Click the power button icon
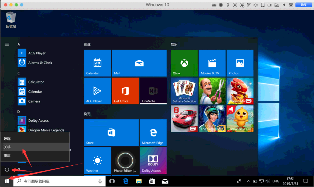The height and width of the screenshot is (187, 314). tap(7, 169)
